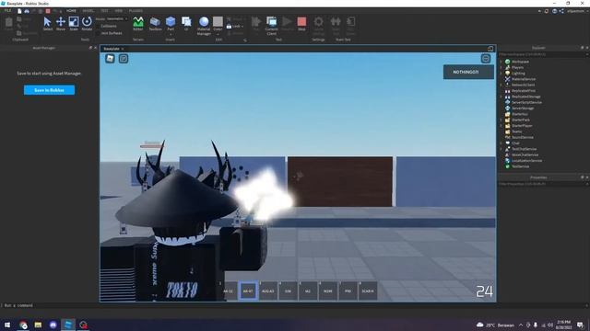590x331 pixels.
Task: Select the first weapon hotbar slot
Action: 228,291
